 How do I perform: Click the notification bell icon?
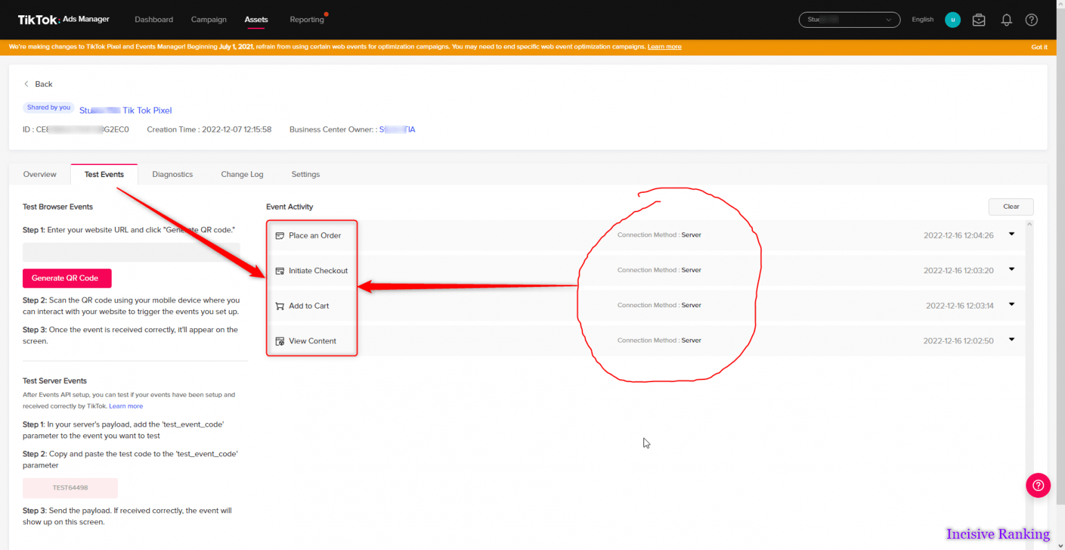tap(1006, 20)
